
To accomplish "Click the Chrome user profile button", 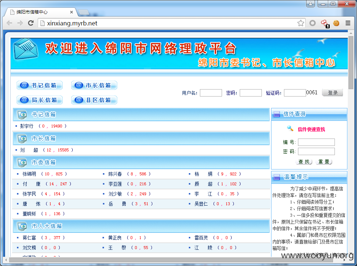I will pos(311,4).
